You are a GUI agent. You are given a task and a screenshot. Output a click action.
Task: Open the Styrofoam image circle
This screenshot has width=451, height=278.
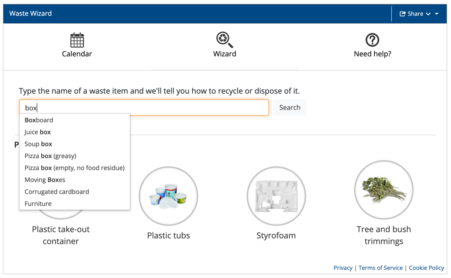276,196
